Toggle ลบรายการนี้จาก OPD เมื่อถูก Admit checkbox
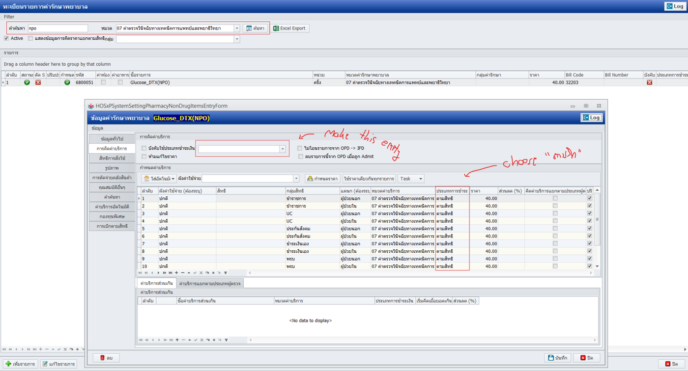 (x=300, y=157)
